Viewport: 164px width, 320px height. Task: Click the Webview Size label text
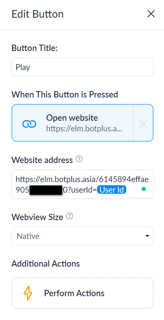pos(37,217)
